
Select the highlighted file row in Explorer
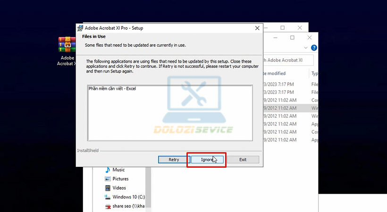pyautogui.click(x=283, y=108)
